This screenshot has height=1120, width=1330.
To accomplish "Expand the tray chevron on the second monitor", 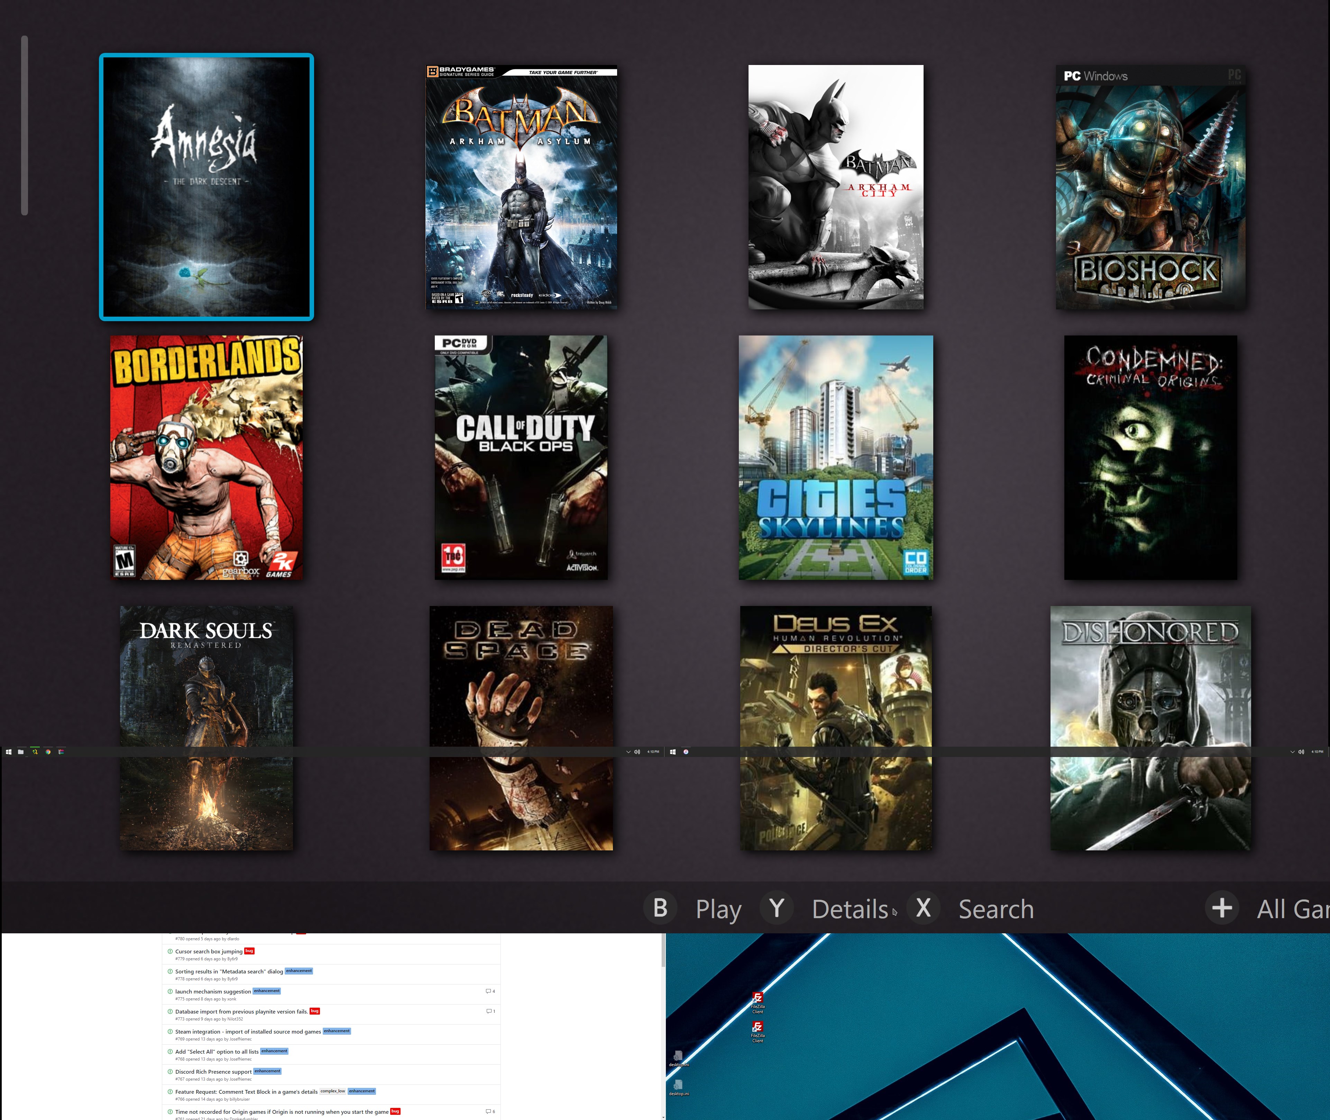I will click(1293, 752).
